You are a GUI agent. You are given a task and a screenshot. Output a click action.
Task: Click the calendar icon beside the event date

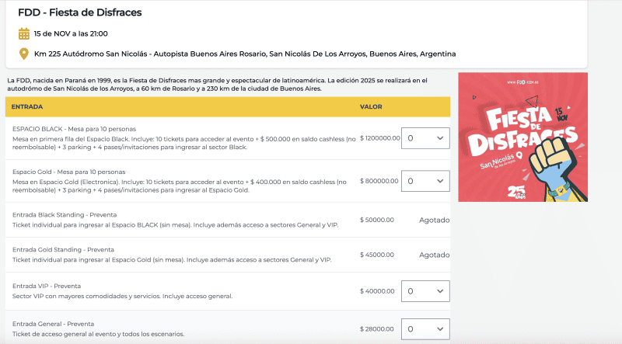click(x=24, y=33)
